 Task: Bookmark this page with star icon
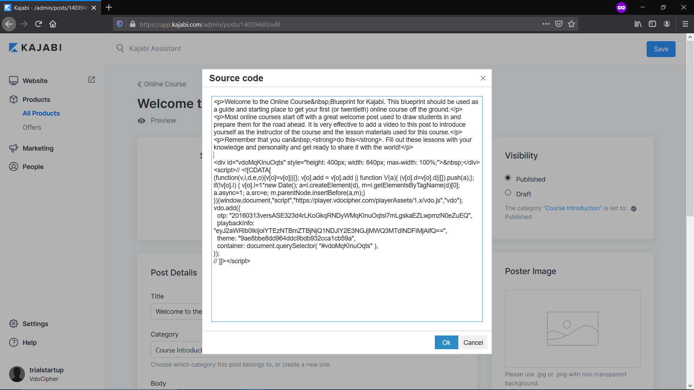(571, 24)
